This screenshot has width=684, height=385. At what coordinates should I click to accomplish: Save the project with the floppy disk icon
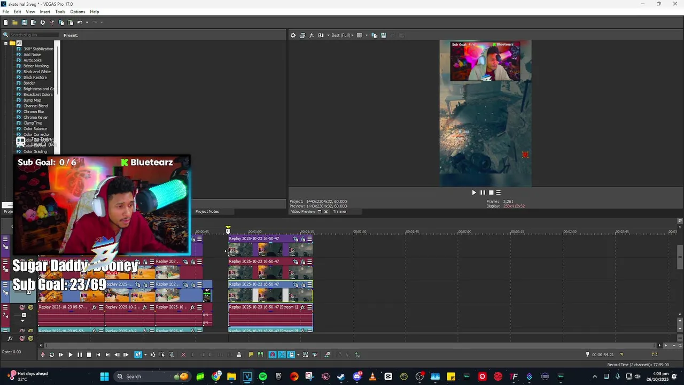[24, 22]
